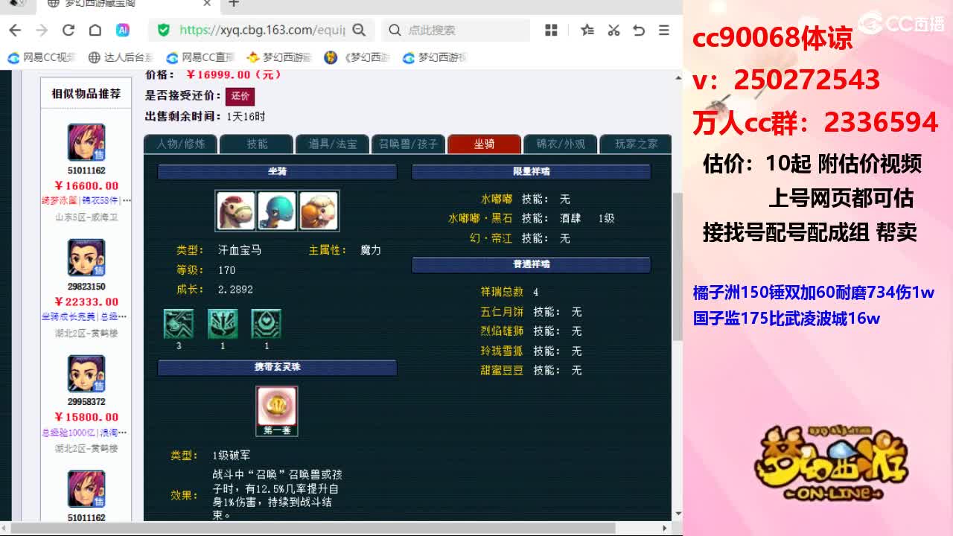The height and width of the screenshot is (536, 953).
Task: Click the 1级破军 xuanling pearl icon
Action: (x=277, y=406)
